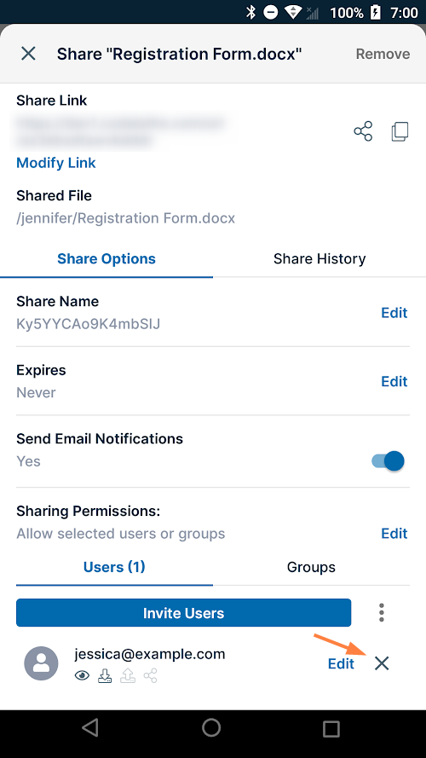
Task: Remove jessica@example.com with the X icon
Action: (382, 663)
